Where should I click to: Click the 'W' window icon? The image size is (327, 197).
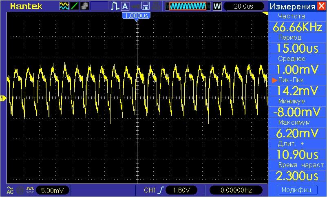point(217,6)
